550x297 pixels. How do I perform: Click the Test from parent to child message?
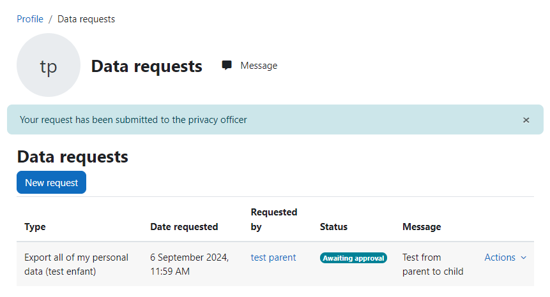[x=433, y=264]
